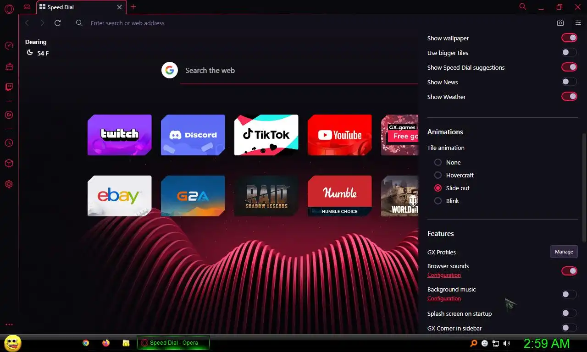Open TikTok speed dial tile
The image size is (587, 352).
pyautogui.click(x=266, y=135)
